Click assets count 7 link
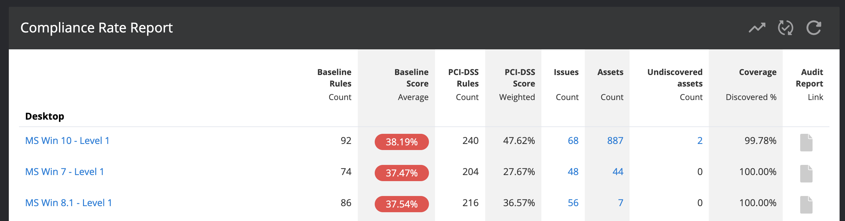The height and width of the screenshot is (221, 845). click(x=620, y=203)
